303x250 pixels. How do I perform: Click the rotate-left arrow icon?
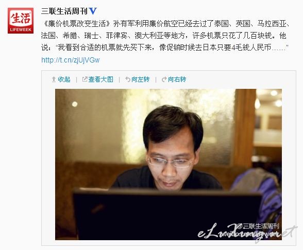[128, 80]
